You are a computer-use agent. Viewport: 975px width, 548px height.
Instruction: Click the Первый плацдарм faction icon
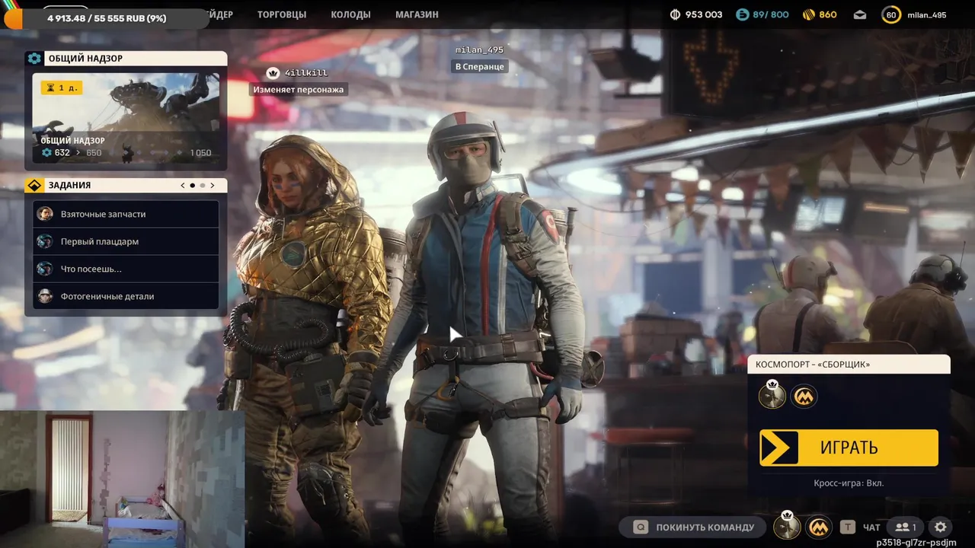point(45,241)
